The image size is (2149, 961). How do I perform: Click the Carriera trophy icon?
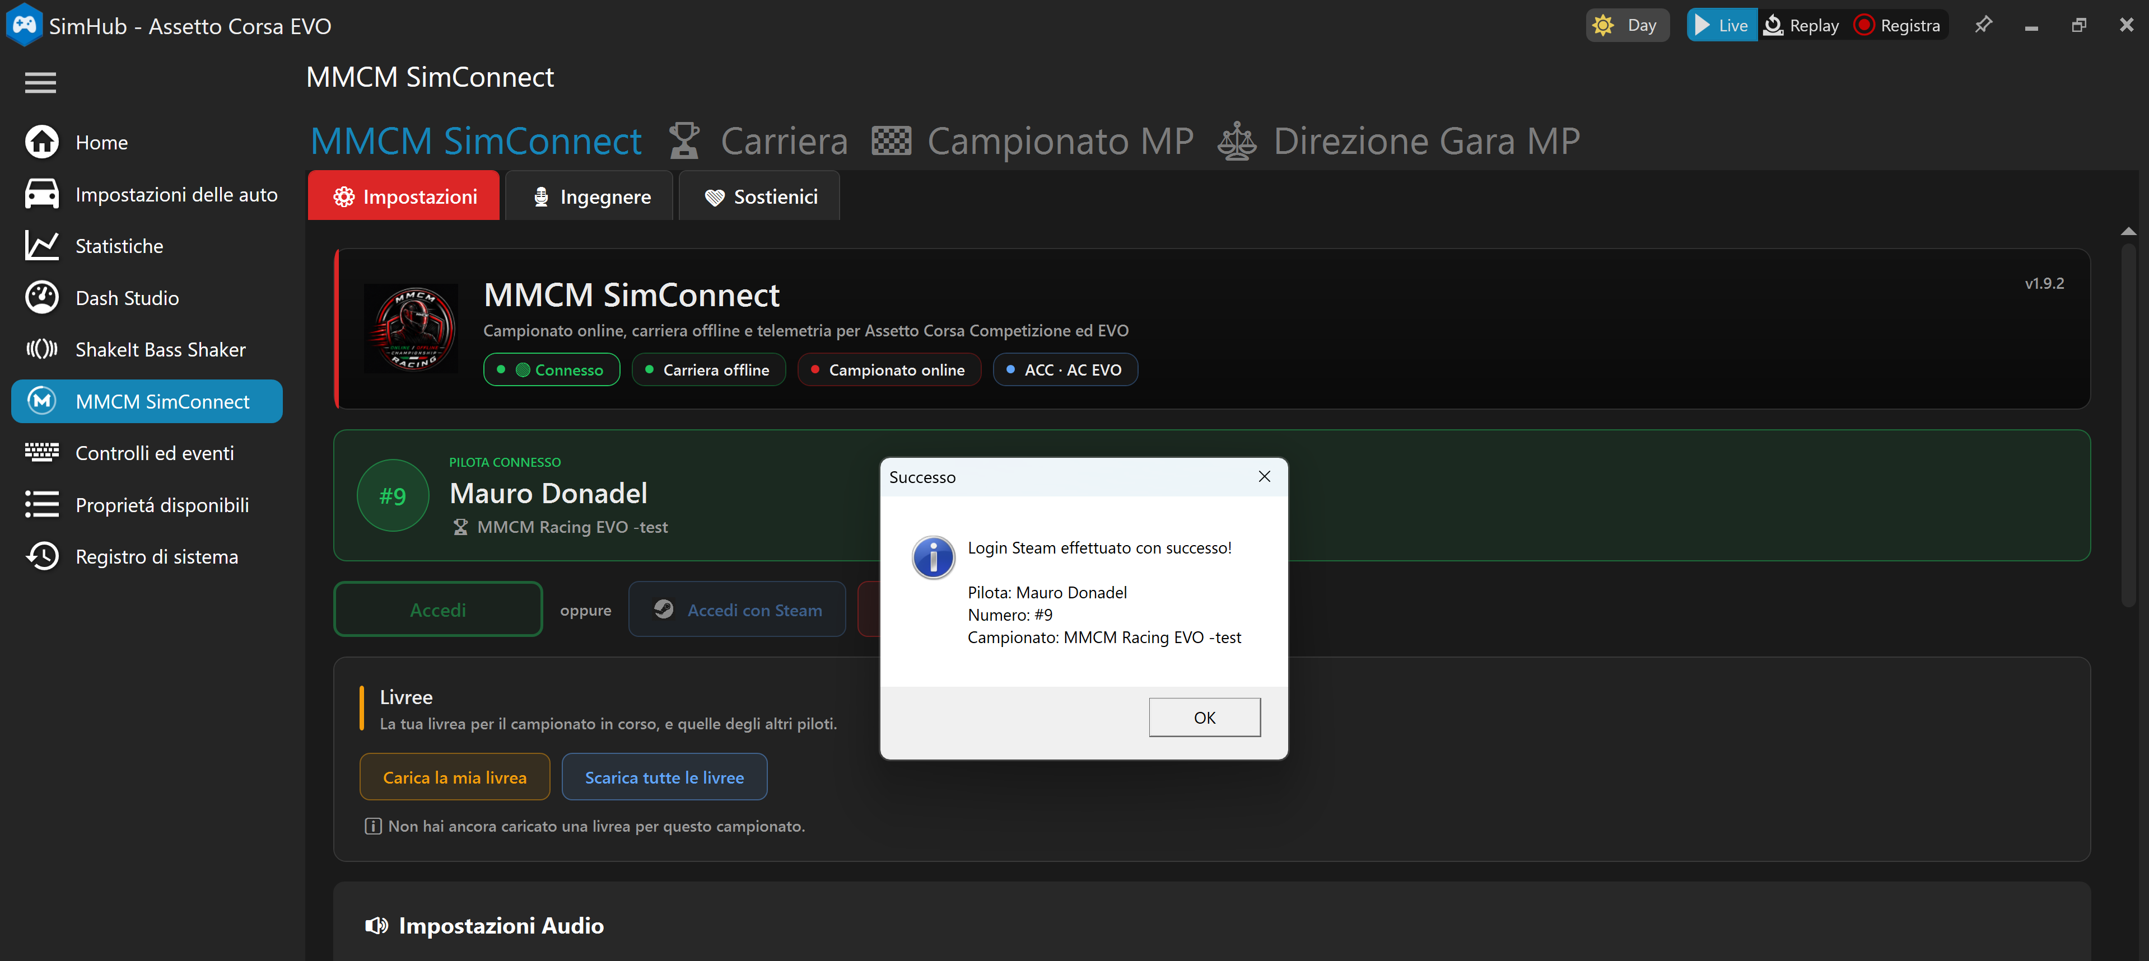point(684,140)
